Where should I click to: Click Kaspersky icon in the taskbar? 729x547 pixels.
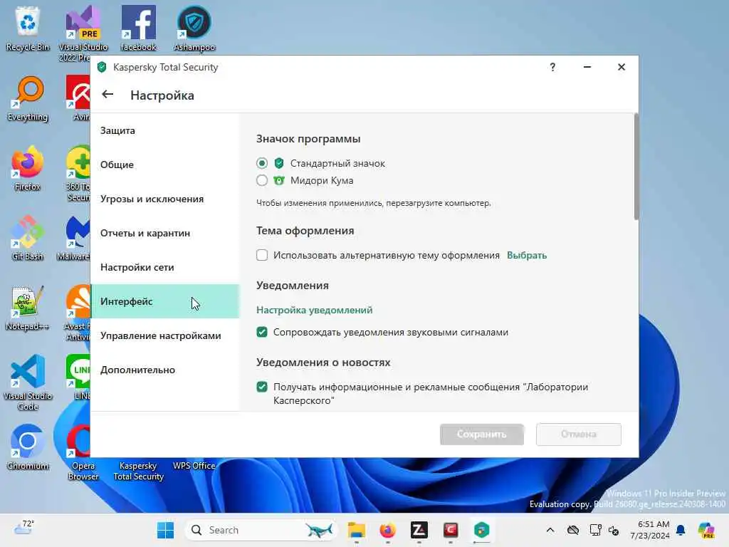pyautogui.click(x=482, y=530)
